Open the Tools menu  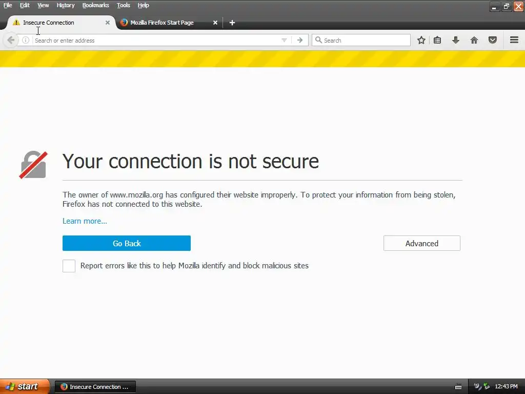(123, 5)
